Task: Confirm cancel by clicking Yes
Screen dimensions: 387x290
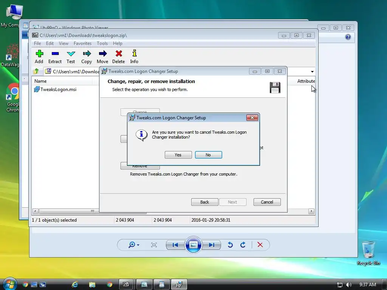Action: click(178, 155)
